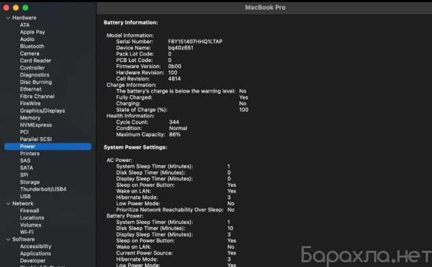432x267 pixels.
Task: Show Storage information
Action: click(x=30, y=182)
